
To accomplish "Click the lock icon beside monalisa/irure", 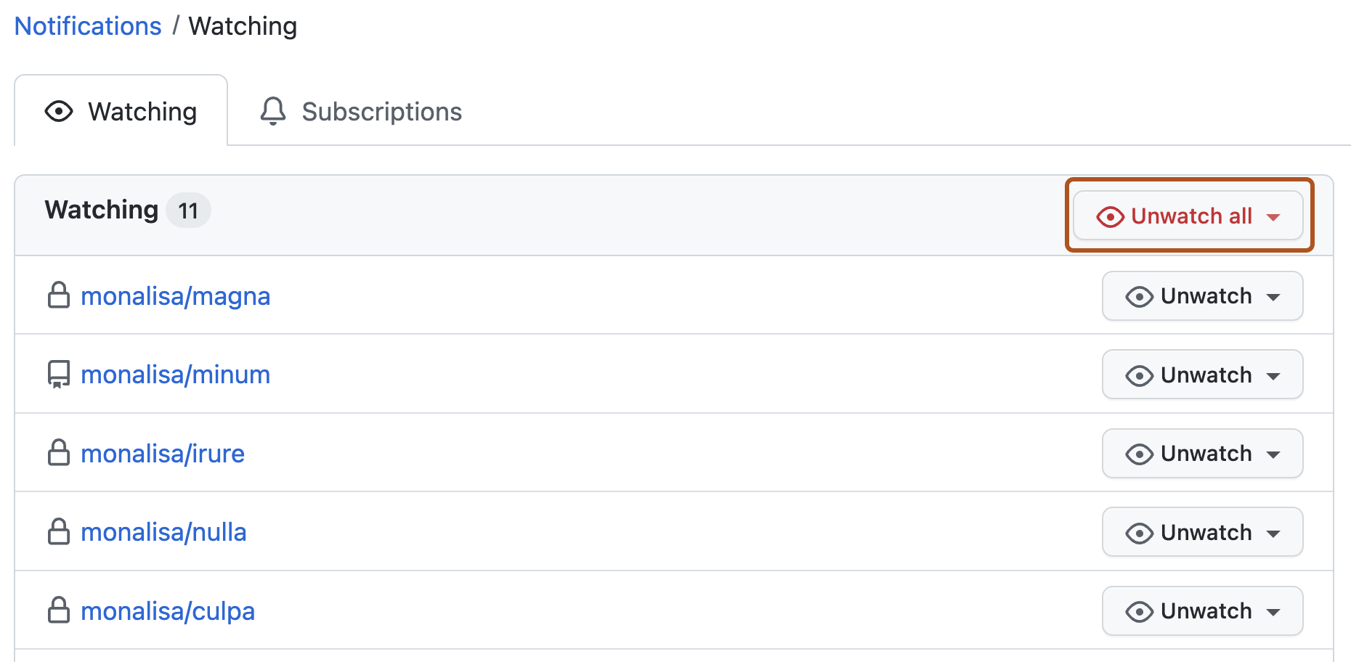I will pos(59,453).
